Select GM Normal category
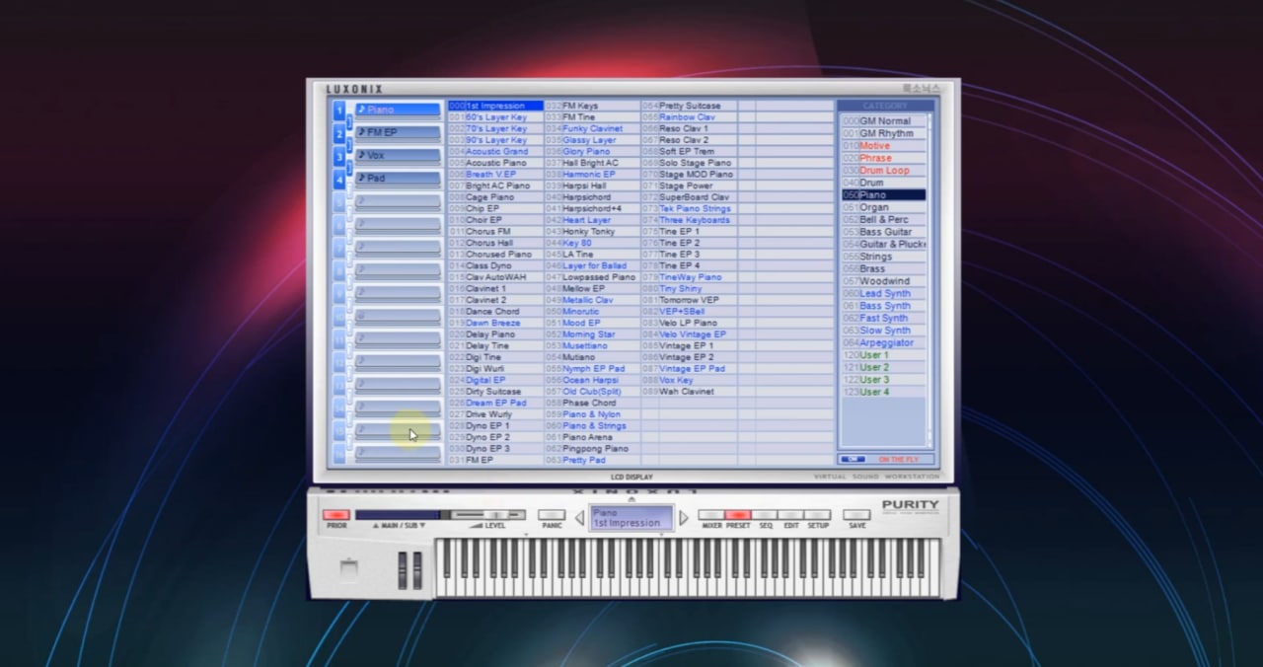1263x667 pixels. [883, 121]
